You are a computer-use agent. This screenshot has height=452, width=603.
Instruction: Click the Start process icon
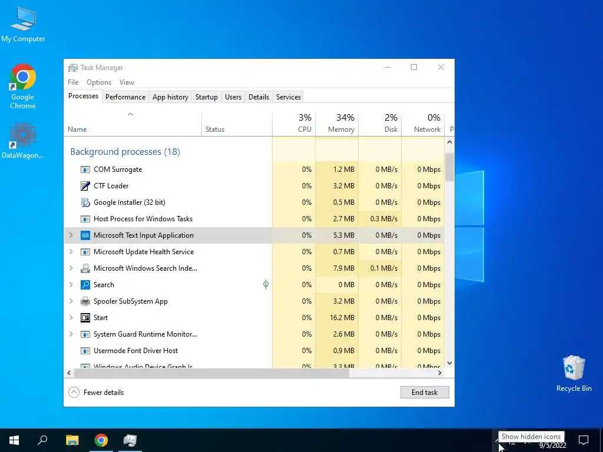[x=85, y=318]
